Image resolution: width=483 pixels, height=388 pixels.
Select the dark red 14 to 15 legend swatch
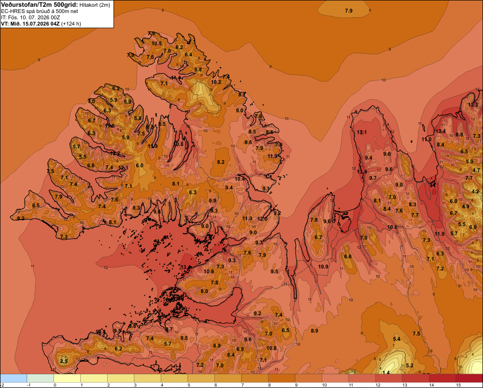[x=442, y=378]
